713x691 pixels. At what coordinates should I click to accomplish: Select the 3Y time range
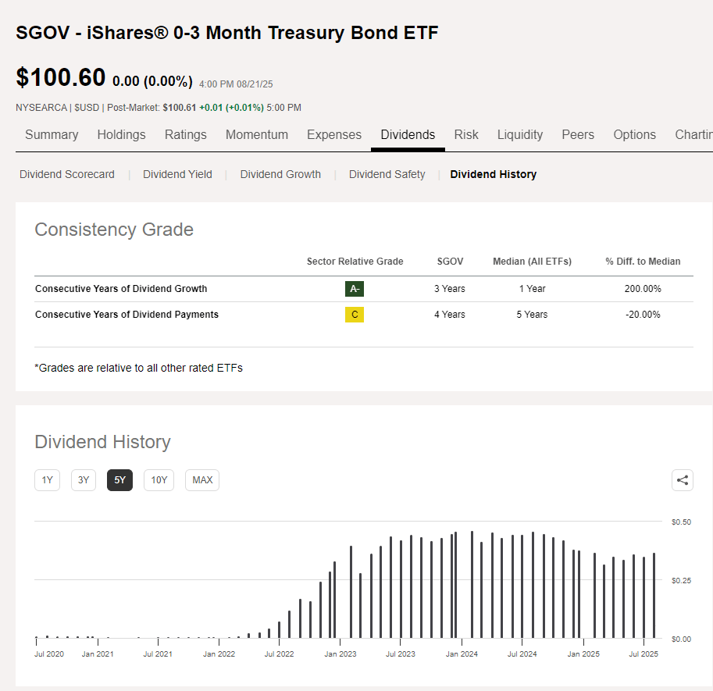pyautogui.click(x=84, y=480)
